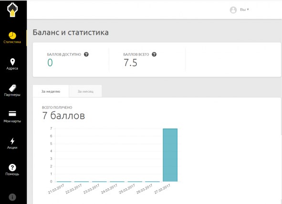
Task: Click the total points value 7.5
Action: [130, 63]
